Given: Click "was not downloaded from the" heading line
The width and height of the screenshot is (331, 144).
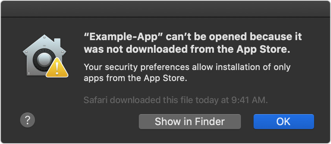Looking at the screenshot, I should (159, 50).
